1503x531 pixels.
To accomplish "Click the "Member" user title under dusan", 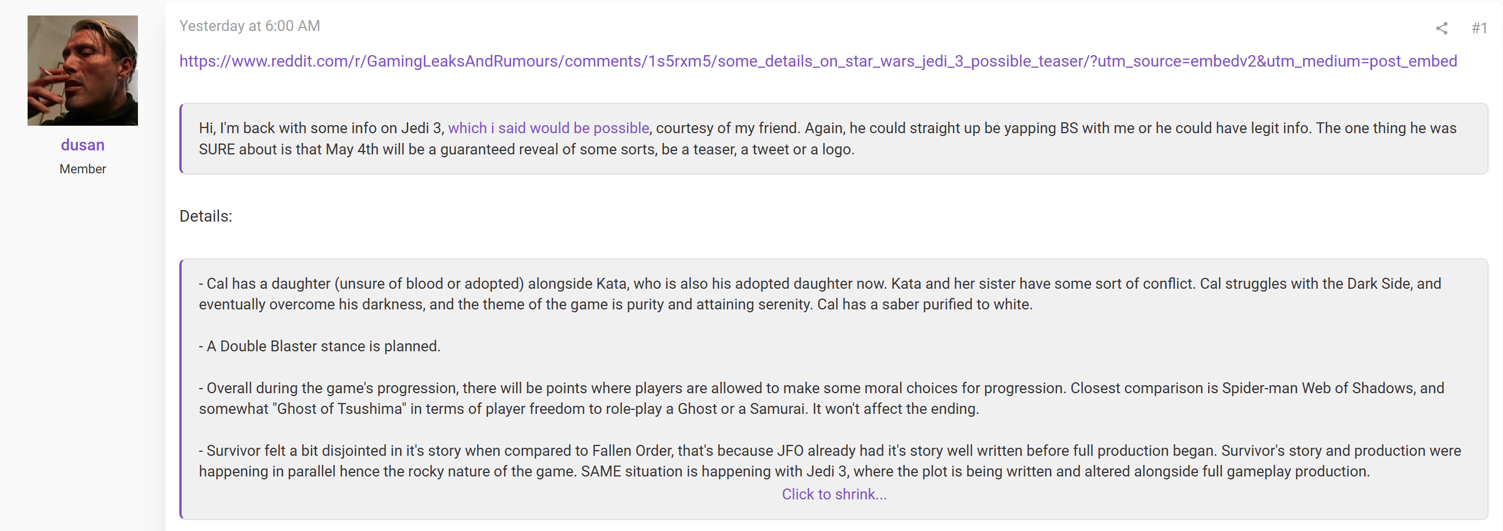I will pyautogui.click(x=83, y=169).
